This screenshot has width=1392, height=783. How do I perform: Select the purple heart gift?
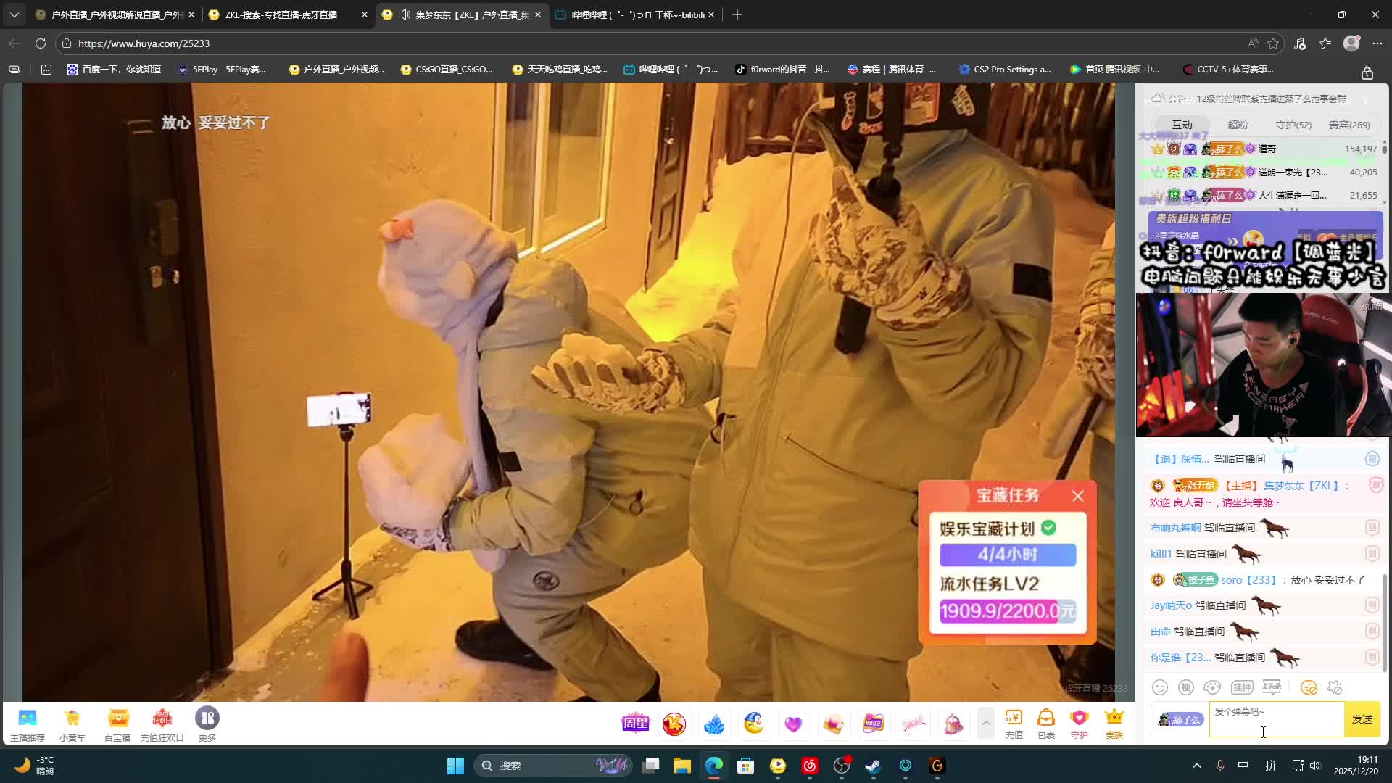793,724
